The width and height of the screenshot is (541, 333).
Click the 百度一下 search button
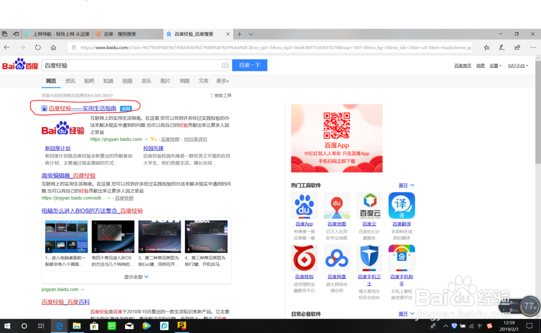tap(249, 65)
